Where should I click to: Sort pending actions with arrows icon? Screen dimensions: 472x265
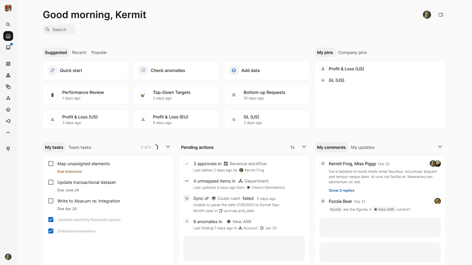[x=292, y=147]
